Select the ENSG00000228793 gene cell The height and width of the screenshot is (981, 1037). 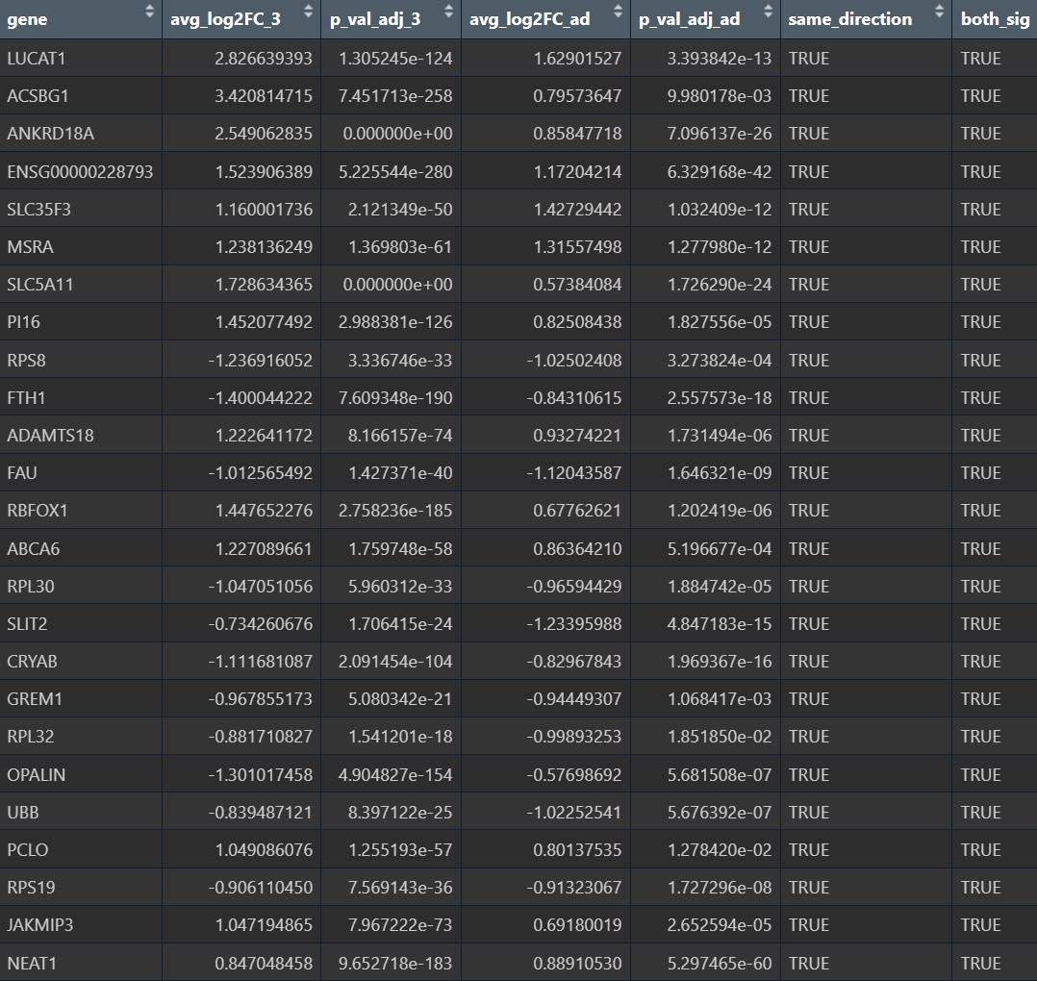click(x=80, y=172)
